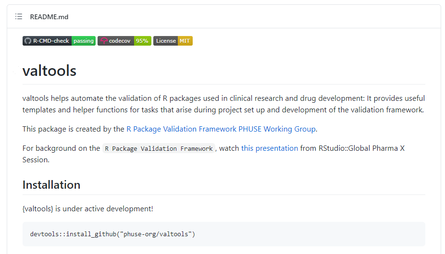
Task: Click the GitHub logo in R-CMD-check badge
Action: [x=28, y=41]
